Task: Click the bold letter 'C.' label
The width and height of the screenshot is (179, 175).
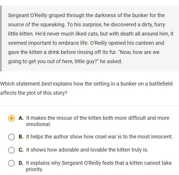Action: pos(21,150)
